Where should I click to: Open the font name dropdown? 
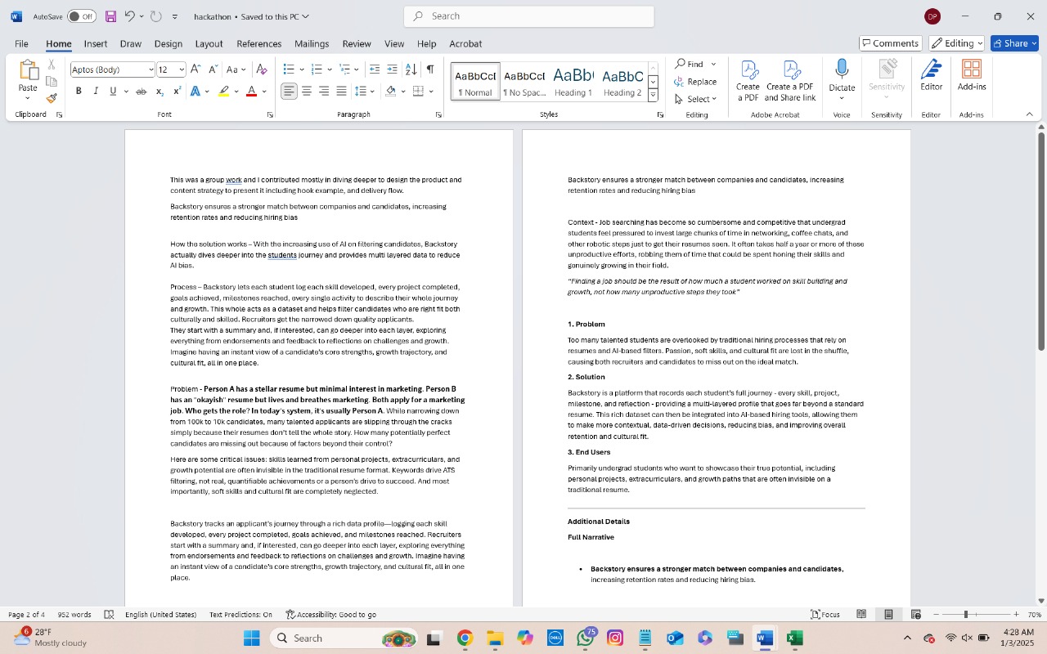(x=151, y=69)
